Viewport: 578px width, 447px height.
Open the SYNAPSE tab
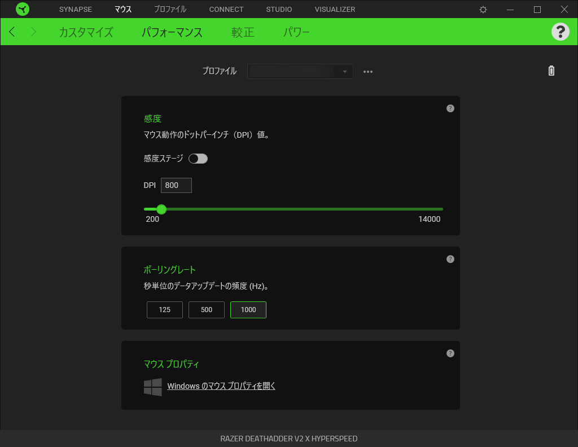click(76, 9)
